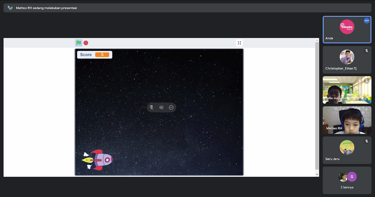Click the green flag to start the Scratch project

coord(78,43)
